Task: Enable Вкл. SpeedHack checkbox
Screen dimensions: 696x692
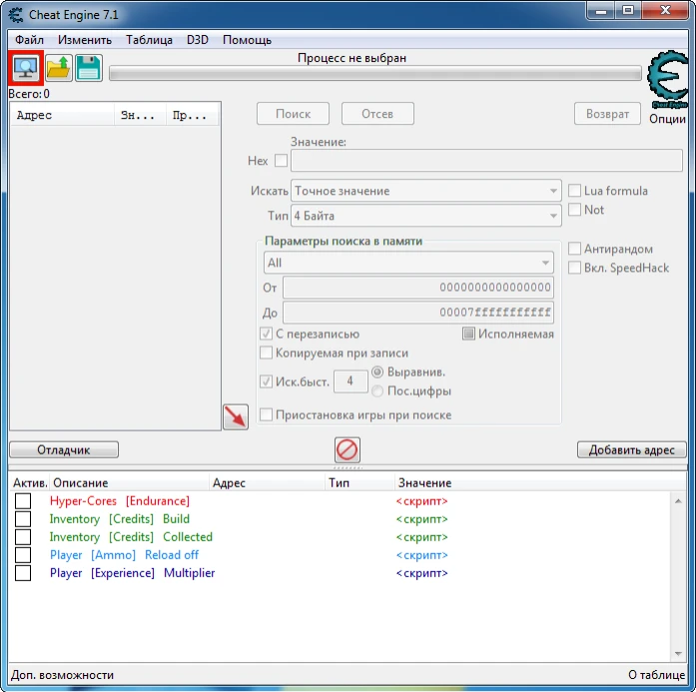Action: click(574, 268)
